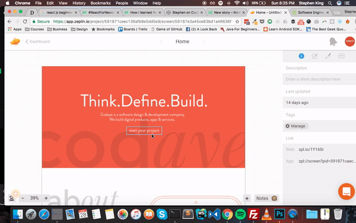Open the orange Intercom chat button

pos(347,191)
